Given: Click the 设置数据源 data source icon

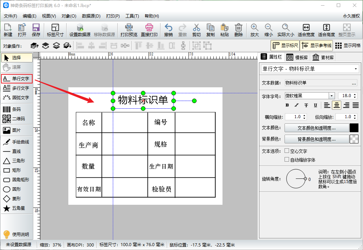Looking at the screenshot, I should click(80, 30).
